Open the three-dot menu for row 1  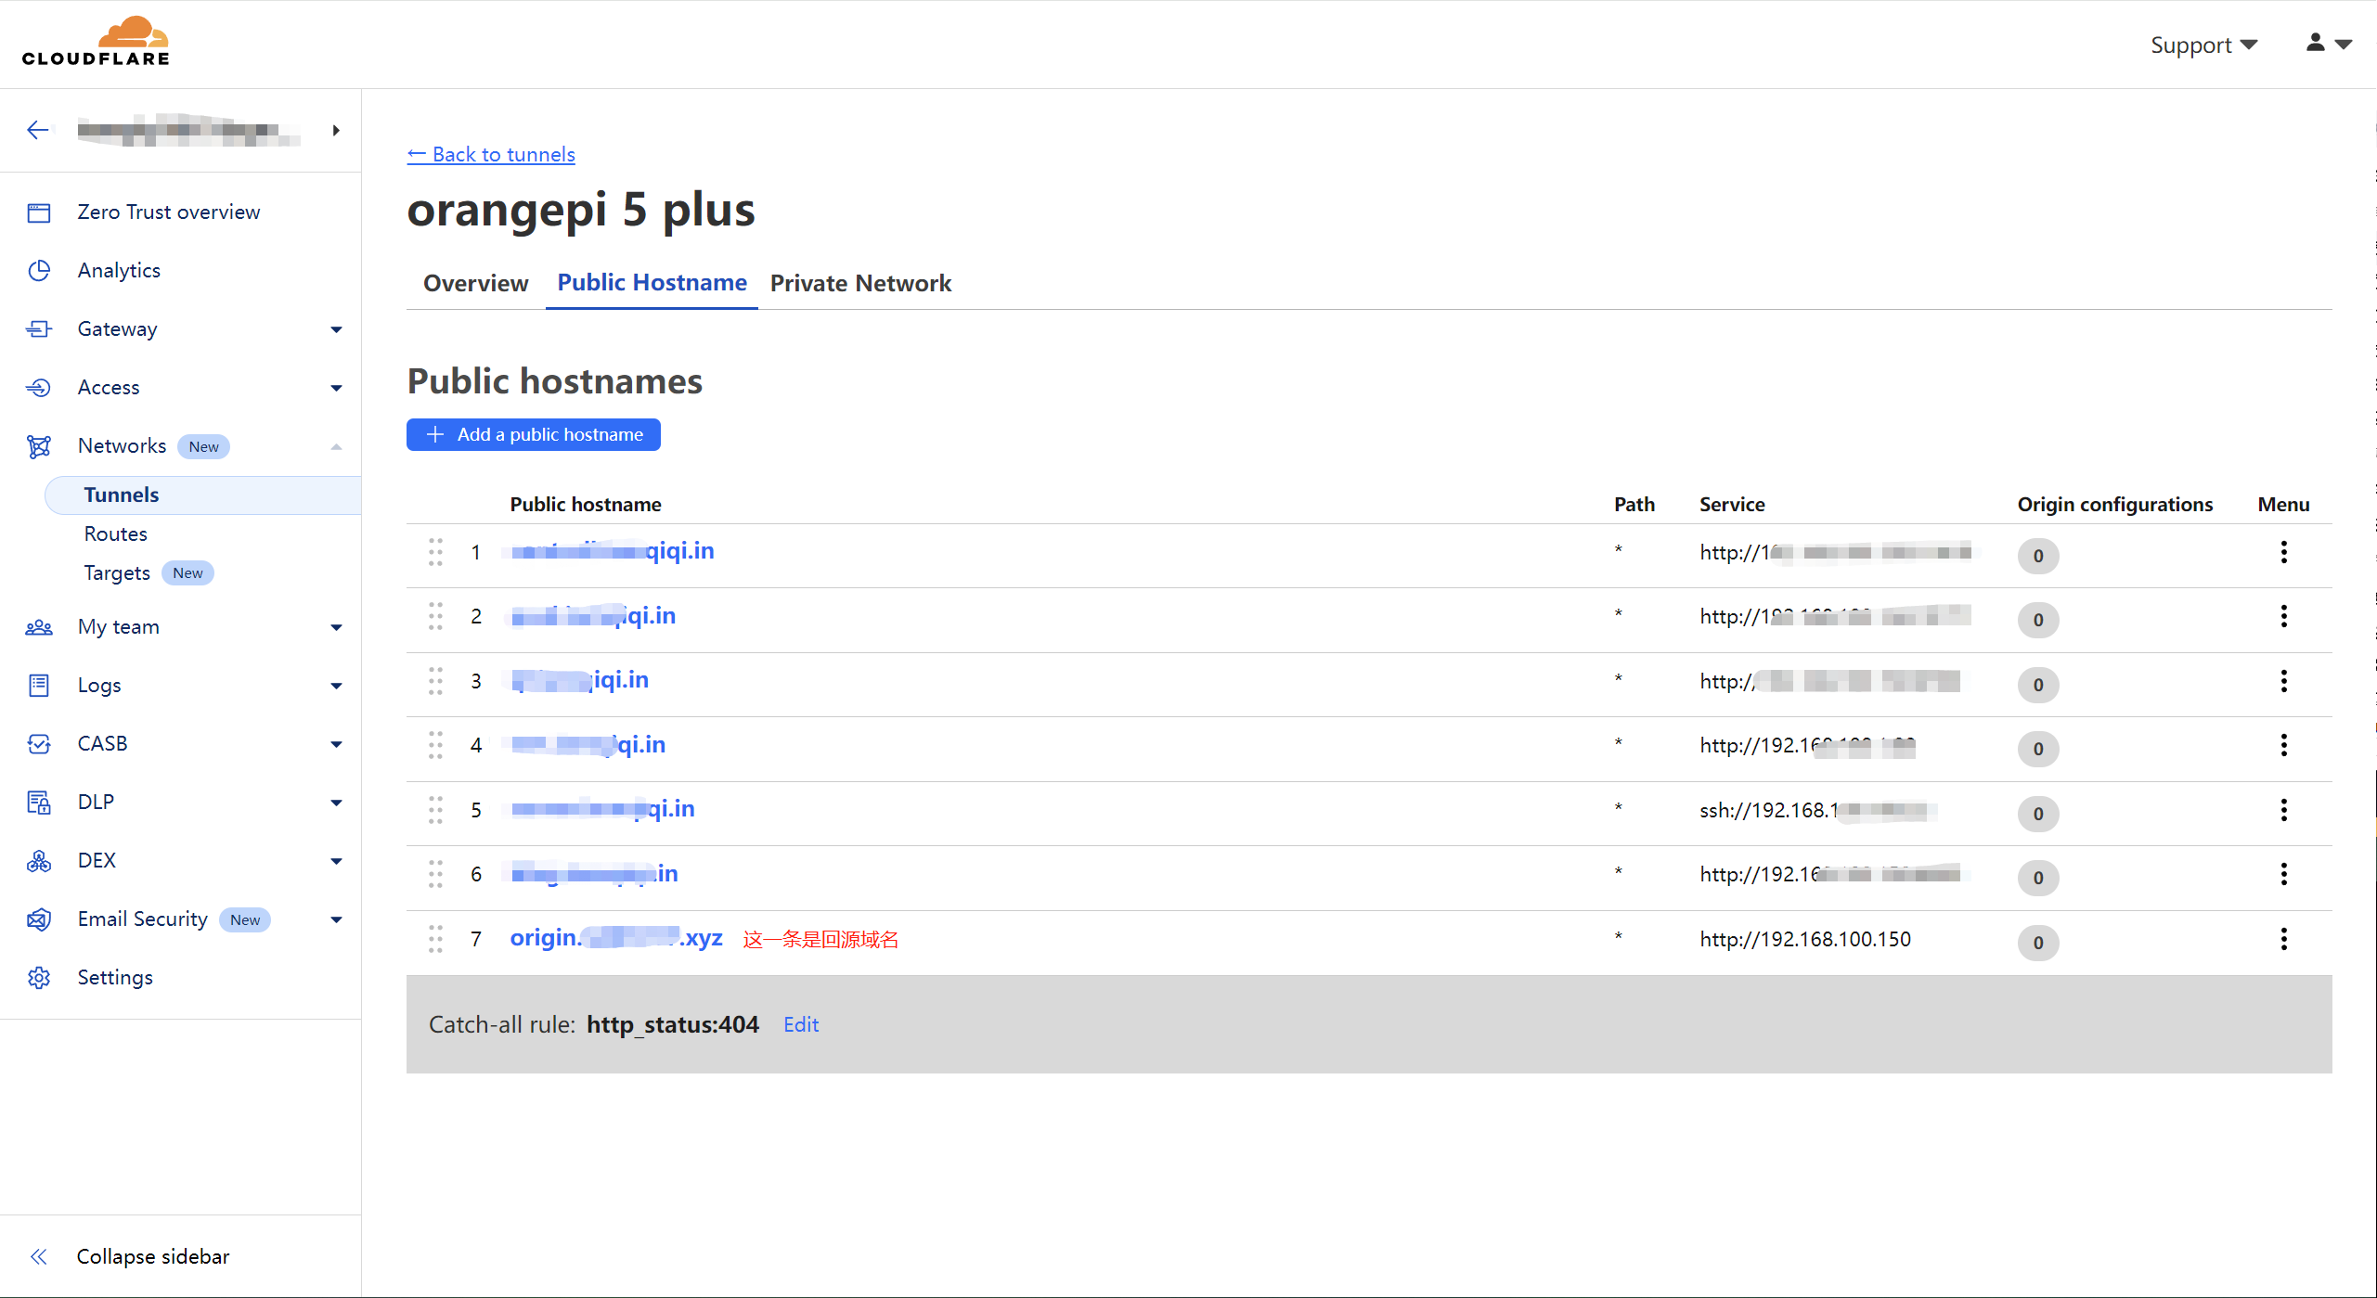pos(2283,552)
